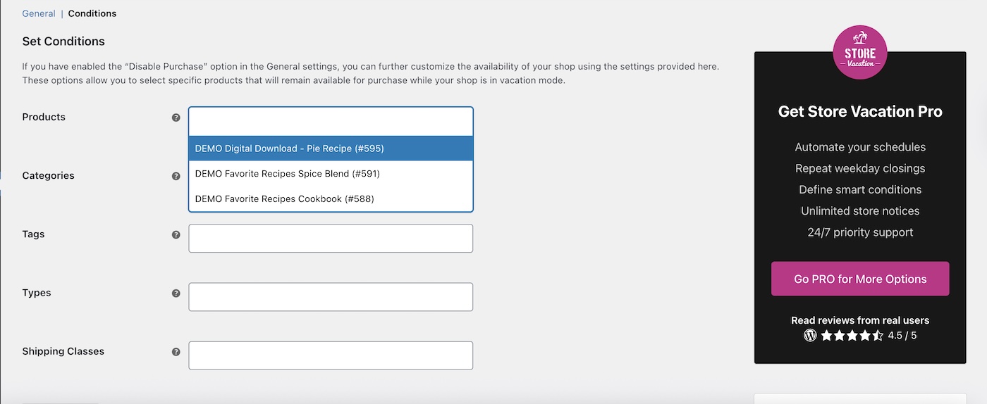This screenshot has height=404, width=987.
Task: Click the WordPress logo beside star rating
Action: 810,336
